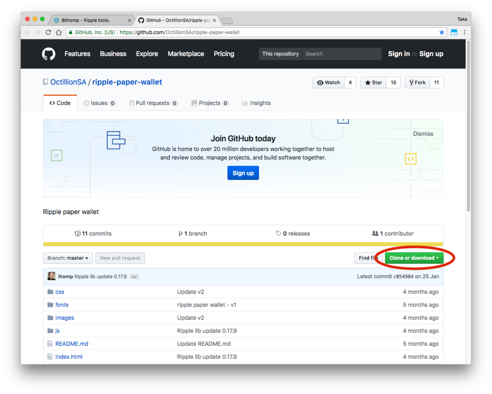The height and width of the screenshot is (394, 492).
Task: Click the watchers count 4
Action: 350,83
